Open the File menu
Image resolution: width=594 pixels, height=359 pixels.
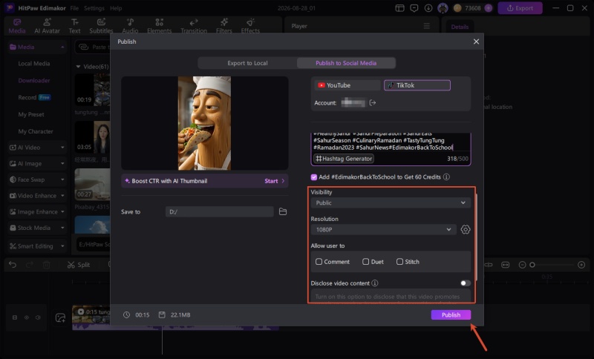74,8
